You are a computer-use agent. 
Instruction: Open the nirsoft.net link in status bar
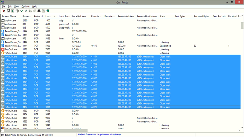[109, 135]
